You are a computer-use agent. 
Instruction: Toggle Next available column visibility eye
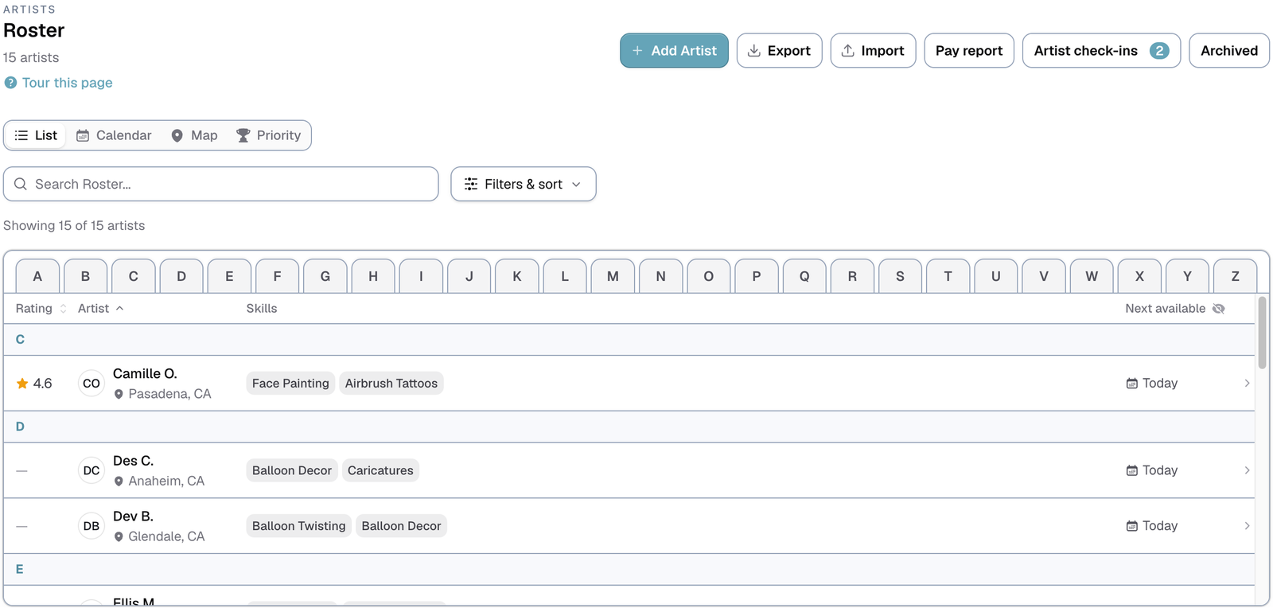click(1218, 309)
